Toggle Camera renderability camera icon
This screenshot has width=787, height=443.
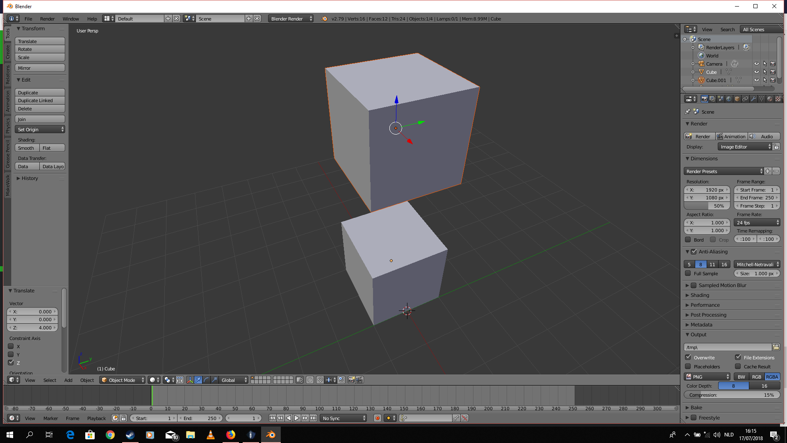pos(773,64)
